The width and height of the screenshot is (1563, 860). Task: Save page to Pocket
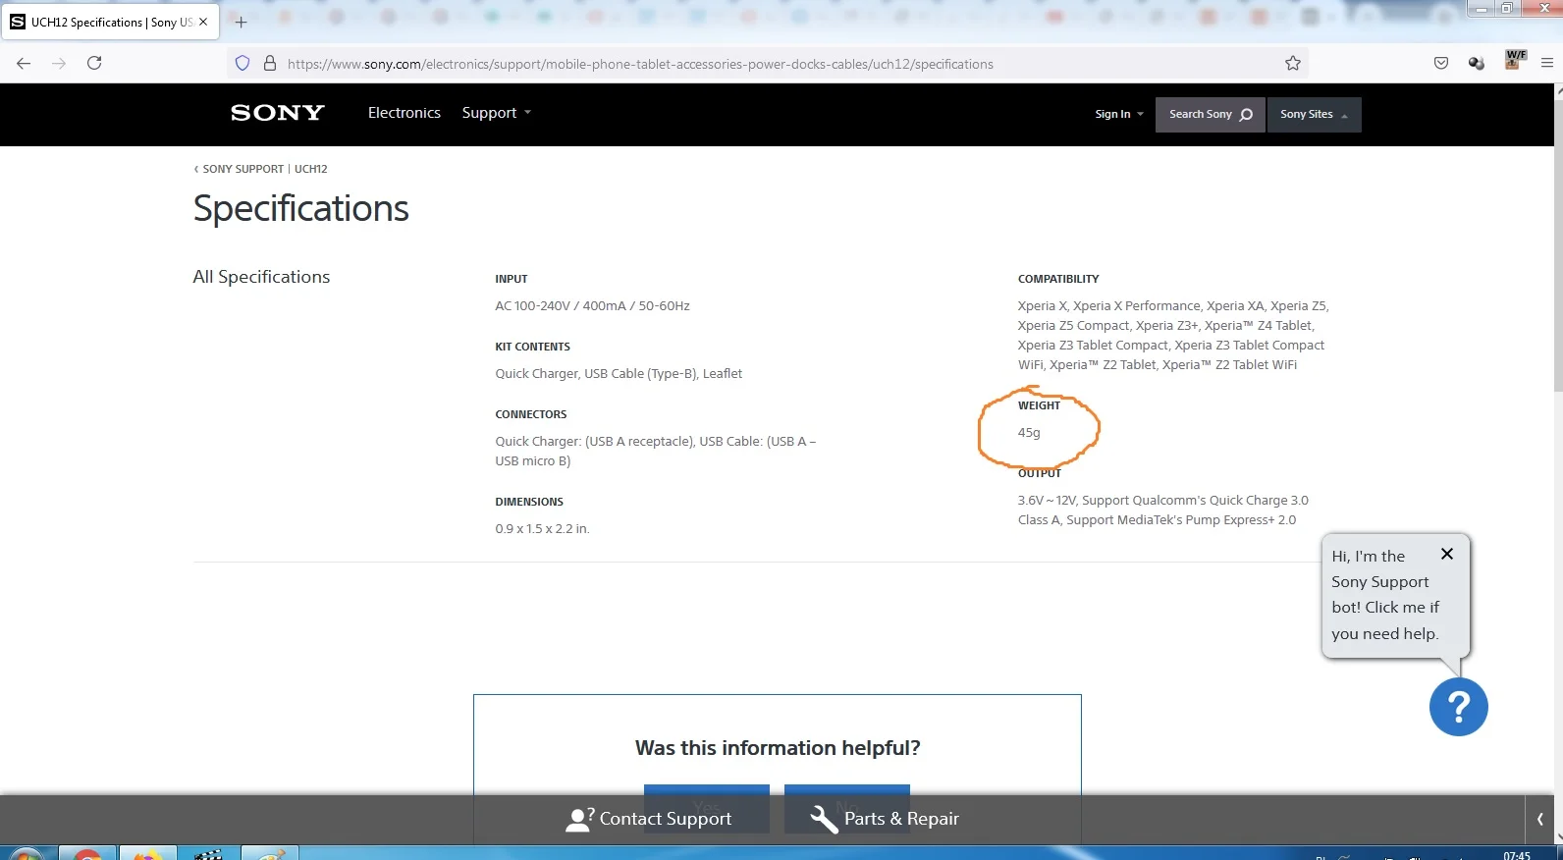[1441, 64]
